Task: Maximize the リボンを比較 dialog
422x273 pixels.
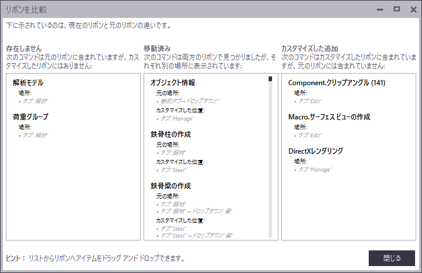Action: click(x=397, y=9)
